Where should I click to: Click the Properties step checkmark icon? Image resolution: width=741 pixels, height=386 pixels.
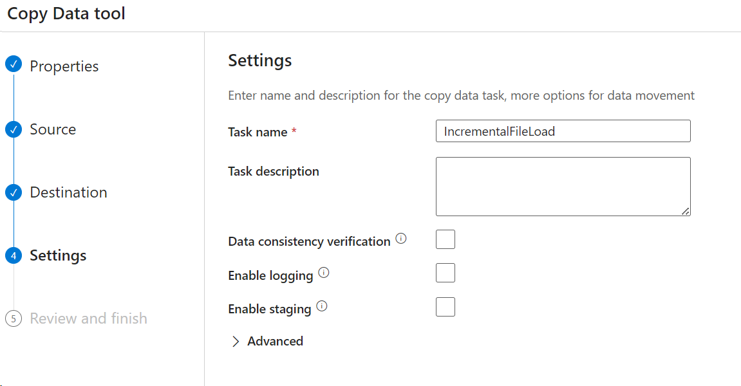tap(14, 64)
